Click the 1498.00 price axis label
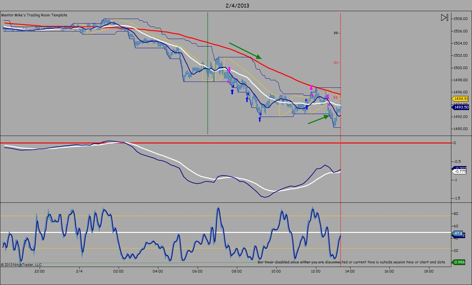 point(461,80)
